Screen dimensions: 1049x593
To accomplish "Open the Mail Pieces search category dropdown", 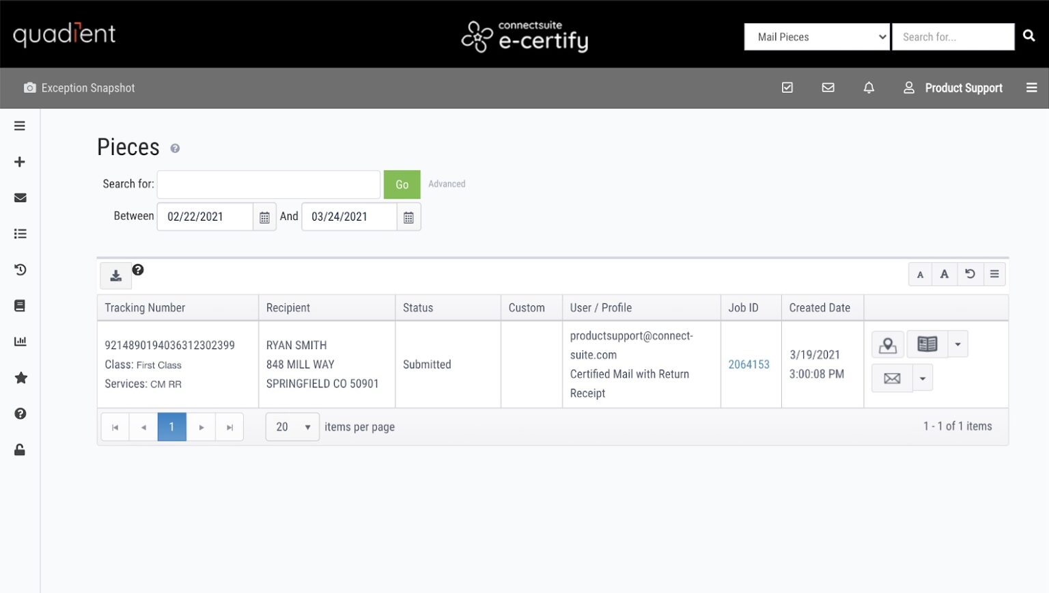I will point(816,37).
